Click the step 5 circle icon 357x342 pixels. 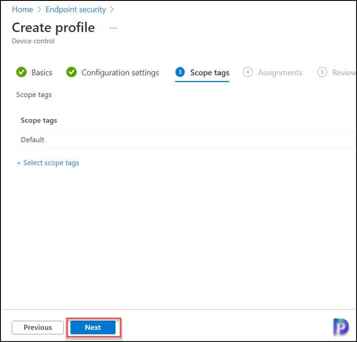[322, 72]
